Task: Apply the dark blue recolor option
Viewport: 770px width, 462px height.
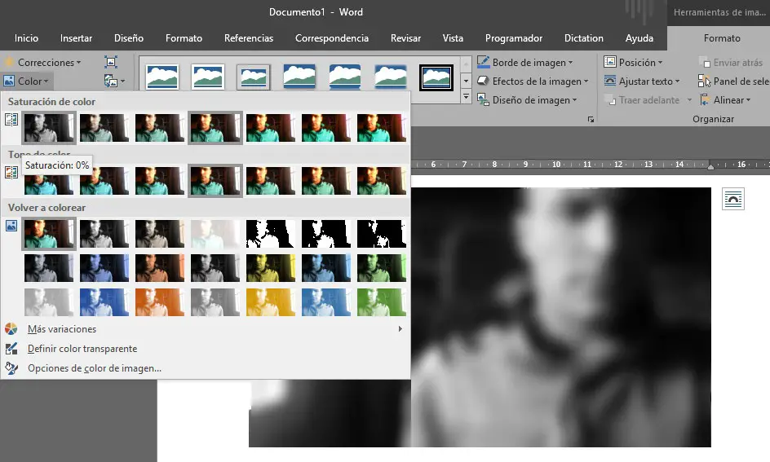Action: pyautogui.click(x=104, y=267)
